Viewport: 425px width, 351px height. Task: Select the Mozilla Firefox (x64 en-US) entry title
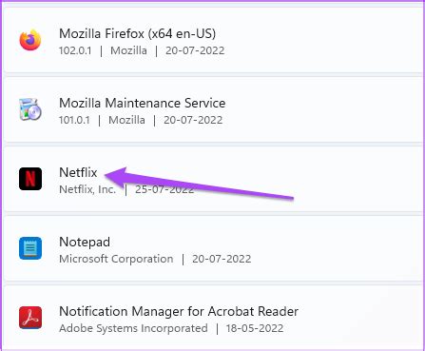[x=137, y=33]
